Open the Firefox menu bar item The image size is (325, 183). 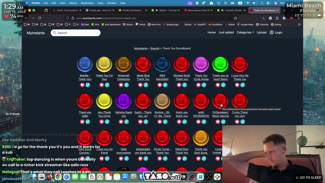pos(36,3)
